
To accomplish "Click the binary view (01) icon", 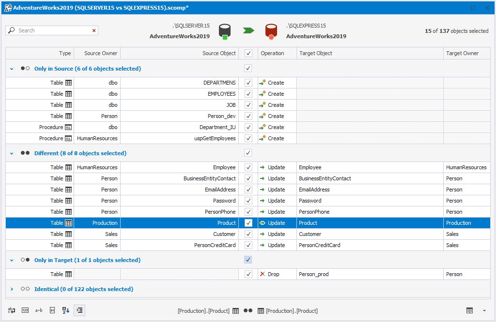I will pyautogui.click(x=52, y=310).
